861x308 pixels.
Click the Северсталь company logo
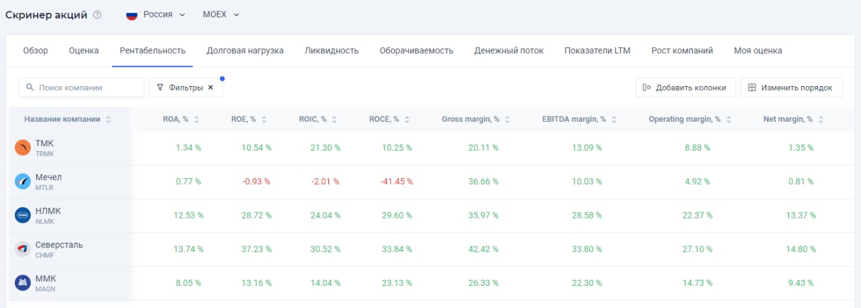23,249
